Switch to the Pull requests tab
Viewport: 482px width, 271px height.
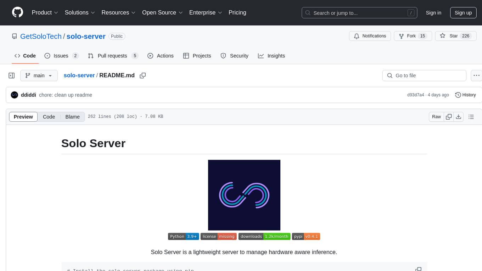click(113, 56)
